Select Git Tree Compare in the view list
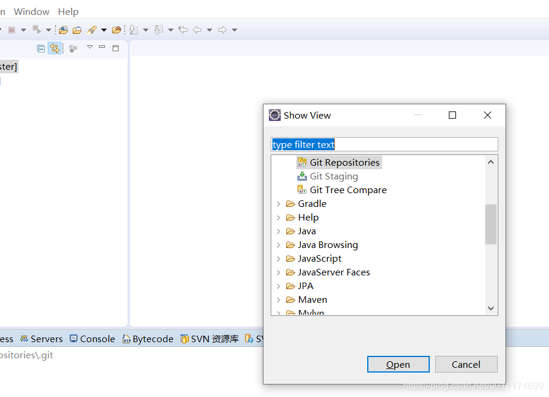549x397 pixels. (x=348, y=190)
